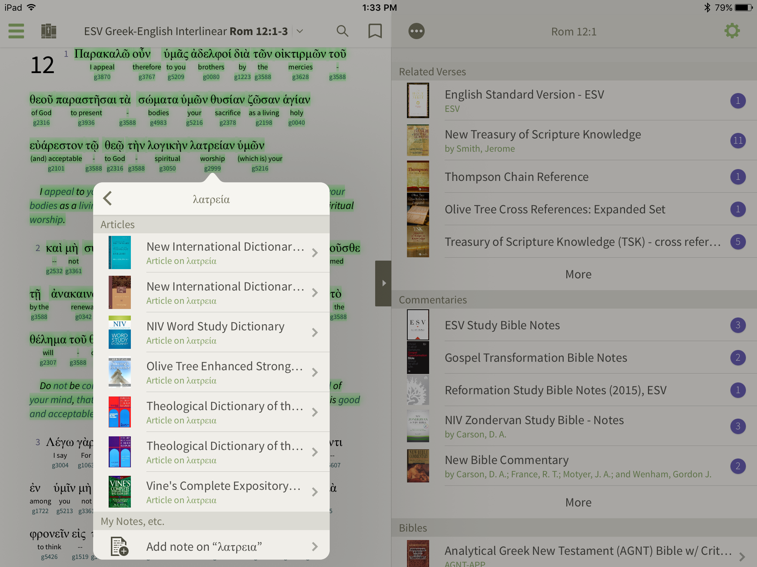Tap Strong's number g2378 under sacrifice
The width and height of the screenshot is (757, 567).
[228, 123]
